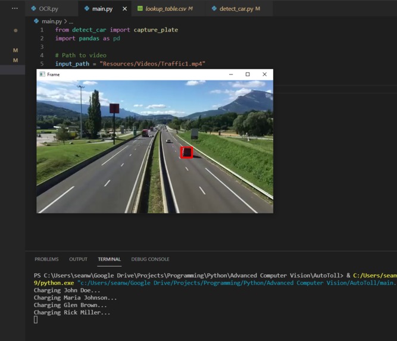The width and height of the screenshot is (397, 341).
Task: Click the 'import pandas as pd' line
Action: point(87,38)
